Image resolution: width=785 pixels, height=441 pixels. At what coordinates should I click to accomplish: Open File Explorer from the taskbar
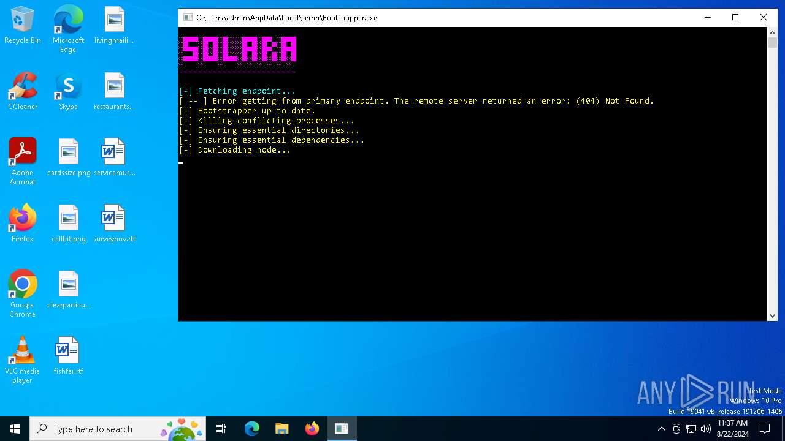[x=281, y=429]
